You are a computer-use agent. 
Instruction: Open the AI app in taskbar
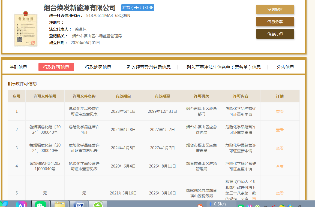(x=21, y=204)
